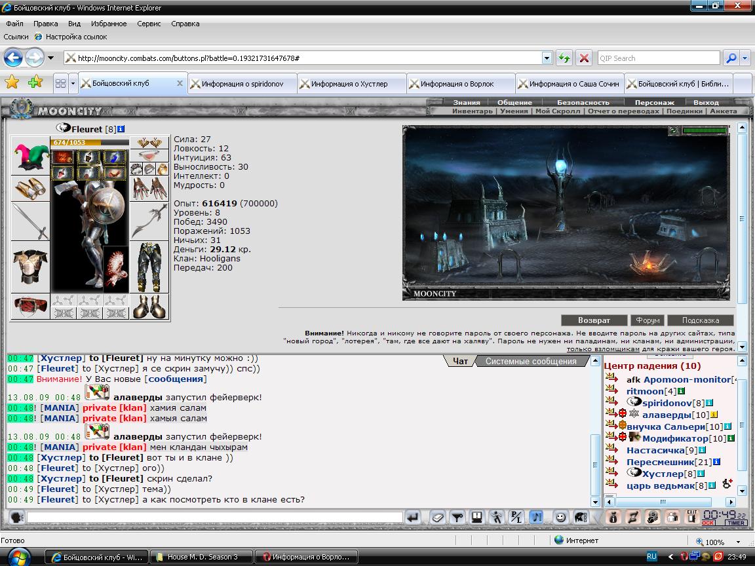Click the chat send arrow button

pos(413,518)
